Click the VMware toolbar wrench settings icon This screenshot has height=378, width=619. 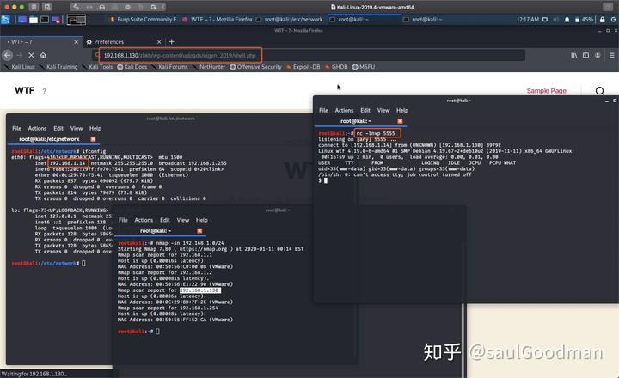(x=76, y=7)
